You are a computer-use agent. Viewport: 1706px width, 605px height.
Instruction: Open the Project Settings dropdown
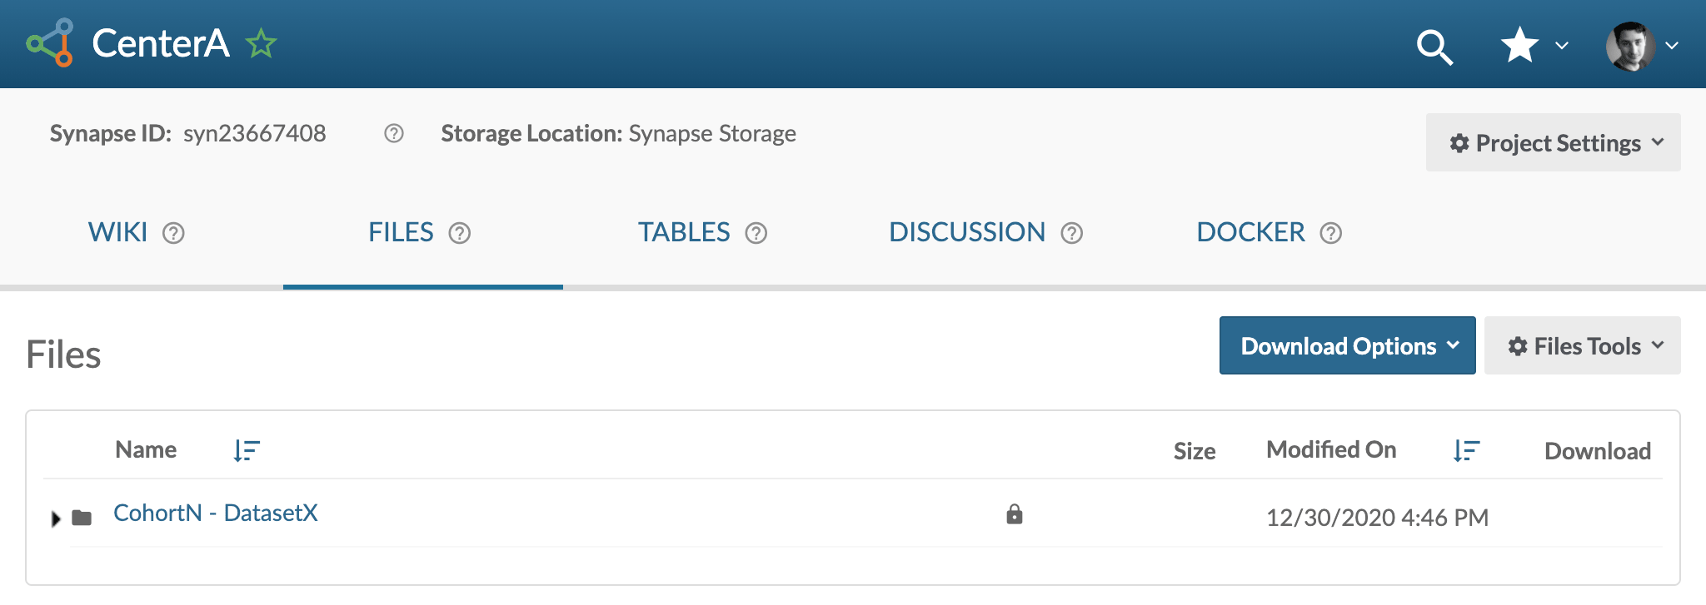(x=1553, y=143)
